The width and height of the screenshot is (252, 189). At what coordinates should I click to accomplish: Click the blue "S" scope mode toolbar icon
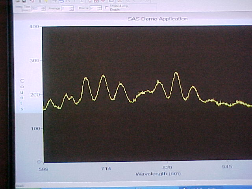pos(61,1)
